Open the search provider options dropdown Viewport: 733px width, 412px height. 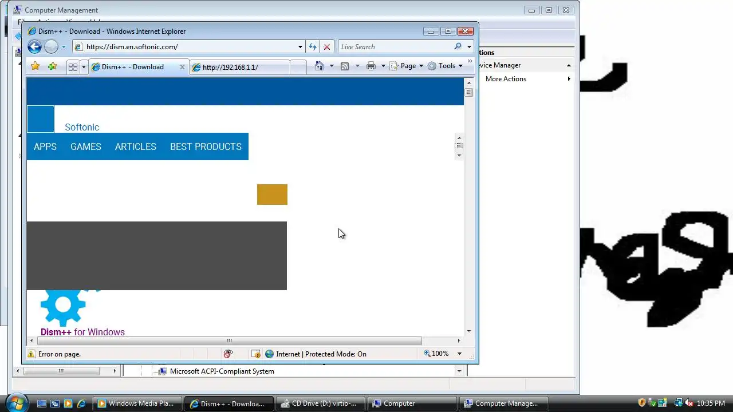pos(469,47)
